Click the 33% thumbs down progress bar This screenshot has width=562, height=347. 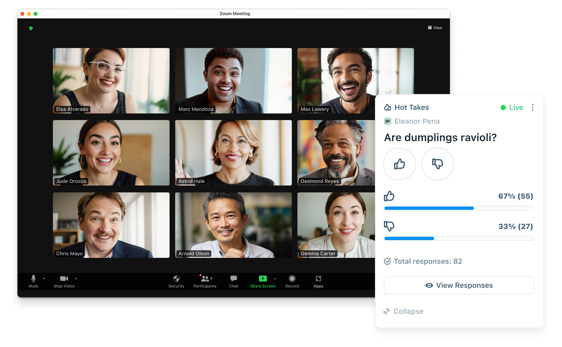(x=459, y=238)
